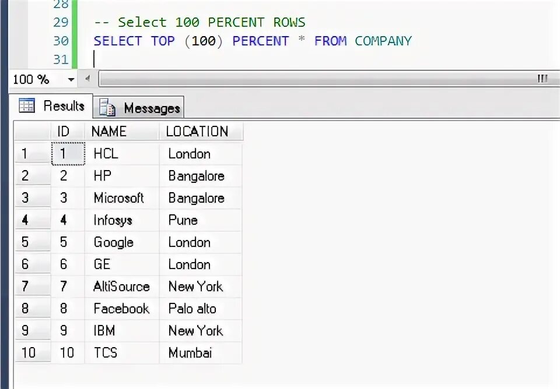Click London location in HCL row
Viewport: 560px width, 389px height.
coord(200,154)
